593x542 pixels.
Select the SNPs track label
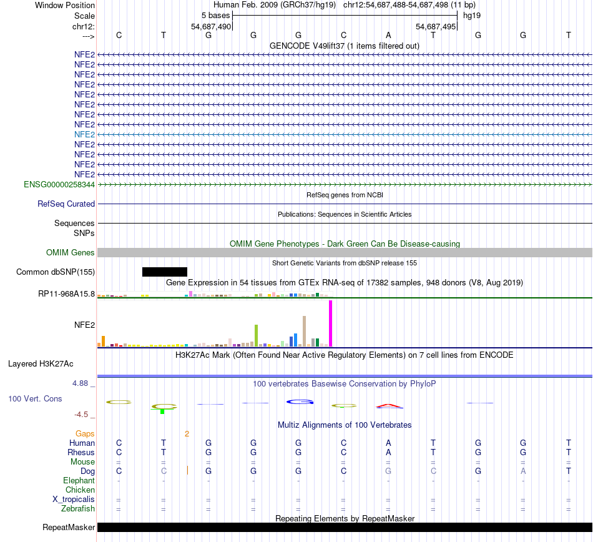tap(84, 233)
